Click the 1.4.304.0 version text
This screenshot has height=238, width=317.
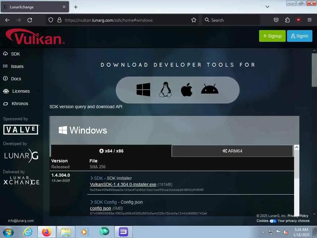click(61, 175)
